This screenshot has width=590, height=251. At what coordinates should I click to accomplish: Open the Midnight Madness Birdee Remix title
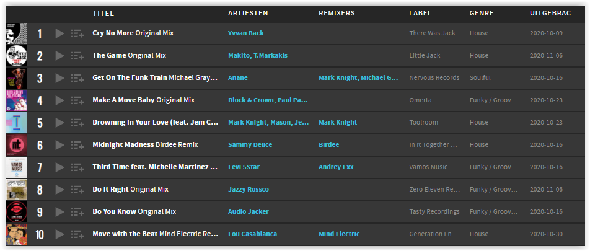click(x=145, y=144)
